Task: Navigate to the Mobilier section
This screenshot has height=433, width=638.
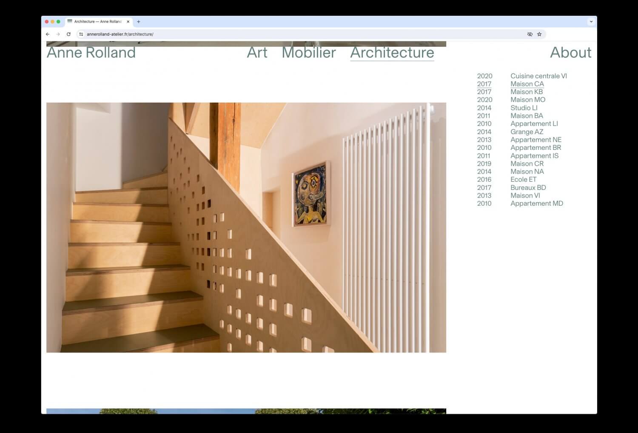Action: 309,52
